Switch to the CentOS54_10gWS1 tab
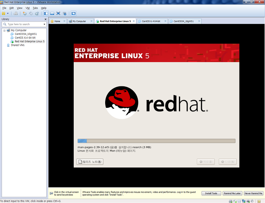Viewport: 265px width, 203px height. coord(184,21)
